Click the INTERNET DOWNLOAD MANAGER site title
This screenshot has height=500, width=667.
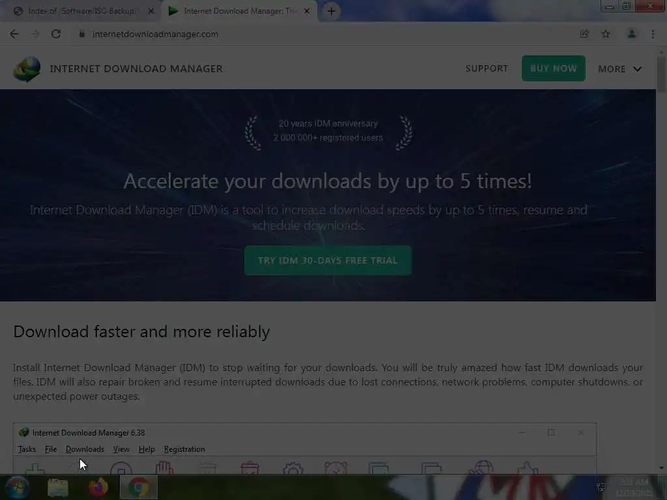tap(136, 69)
